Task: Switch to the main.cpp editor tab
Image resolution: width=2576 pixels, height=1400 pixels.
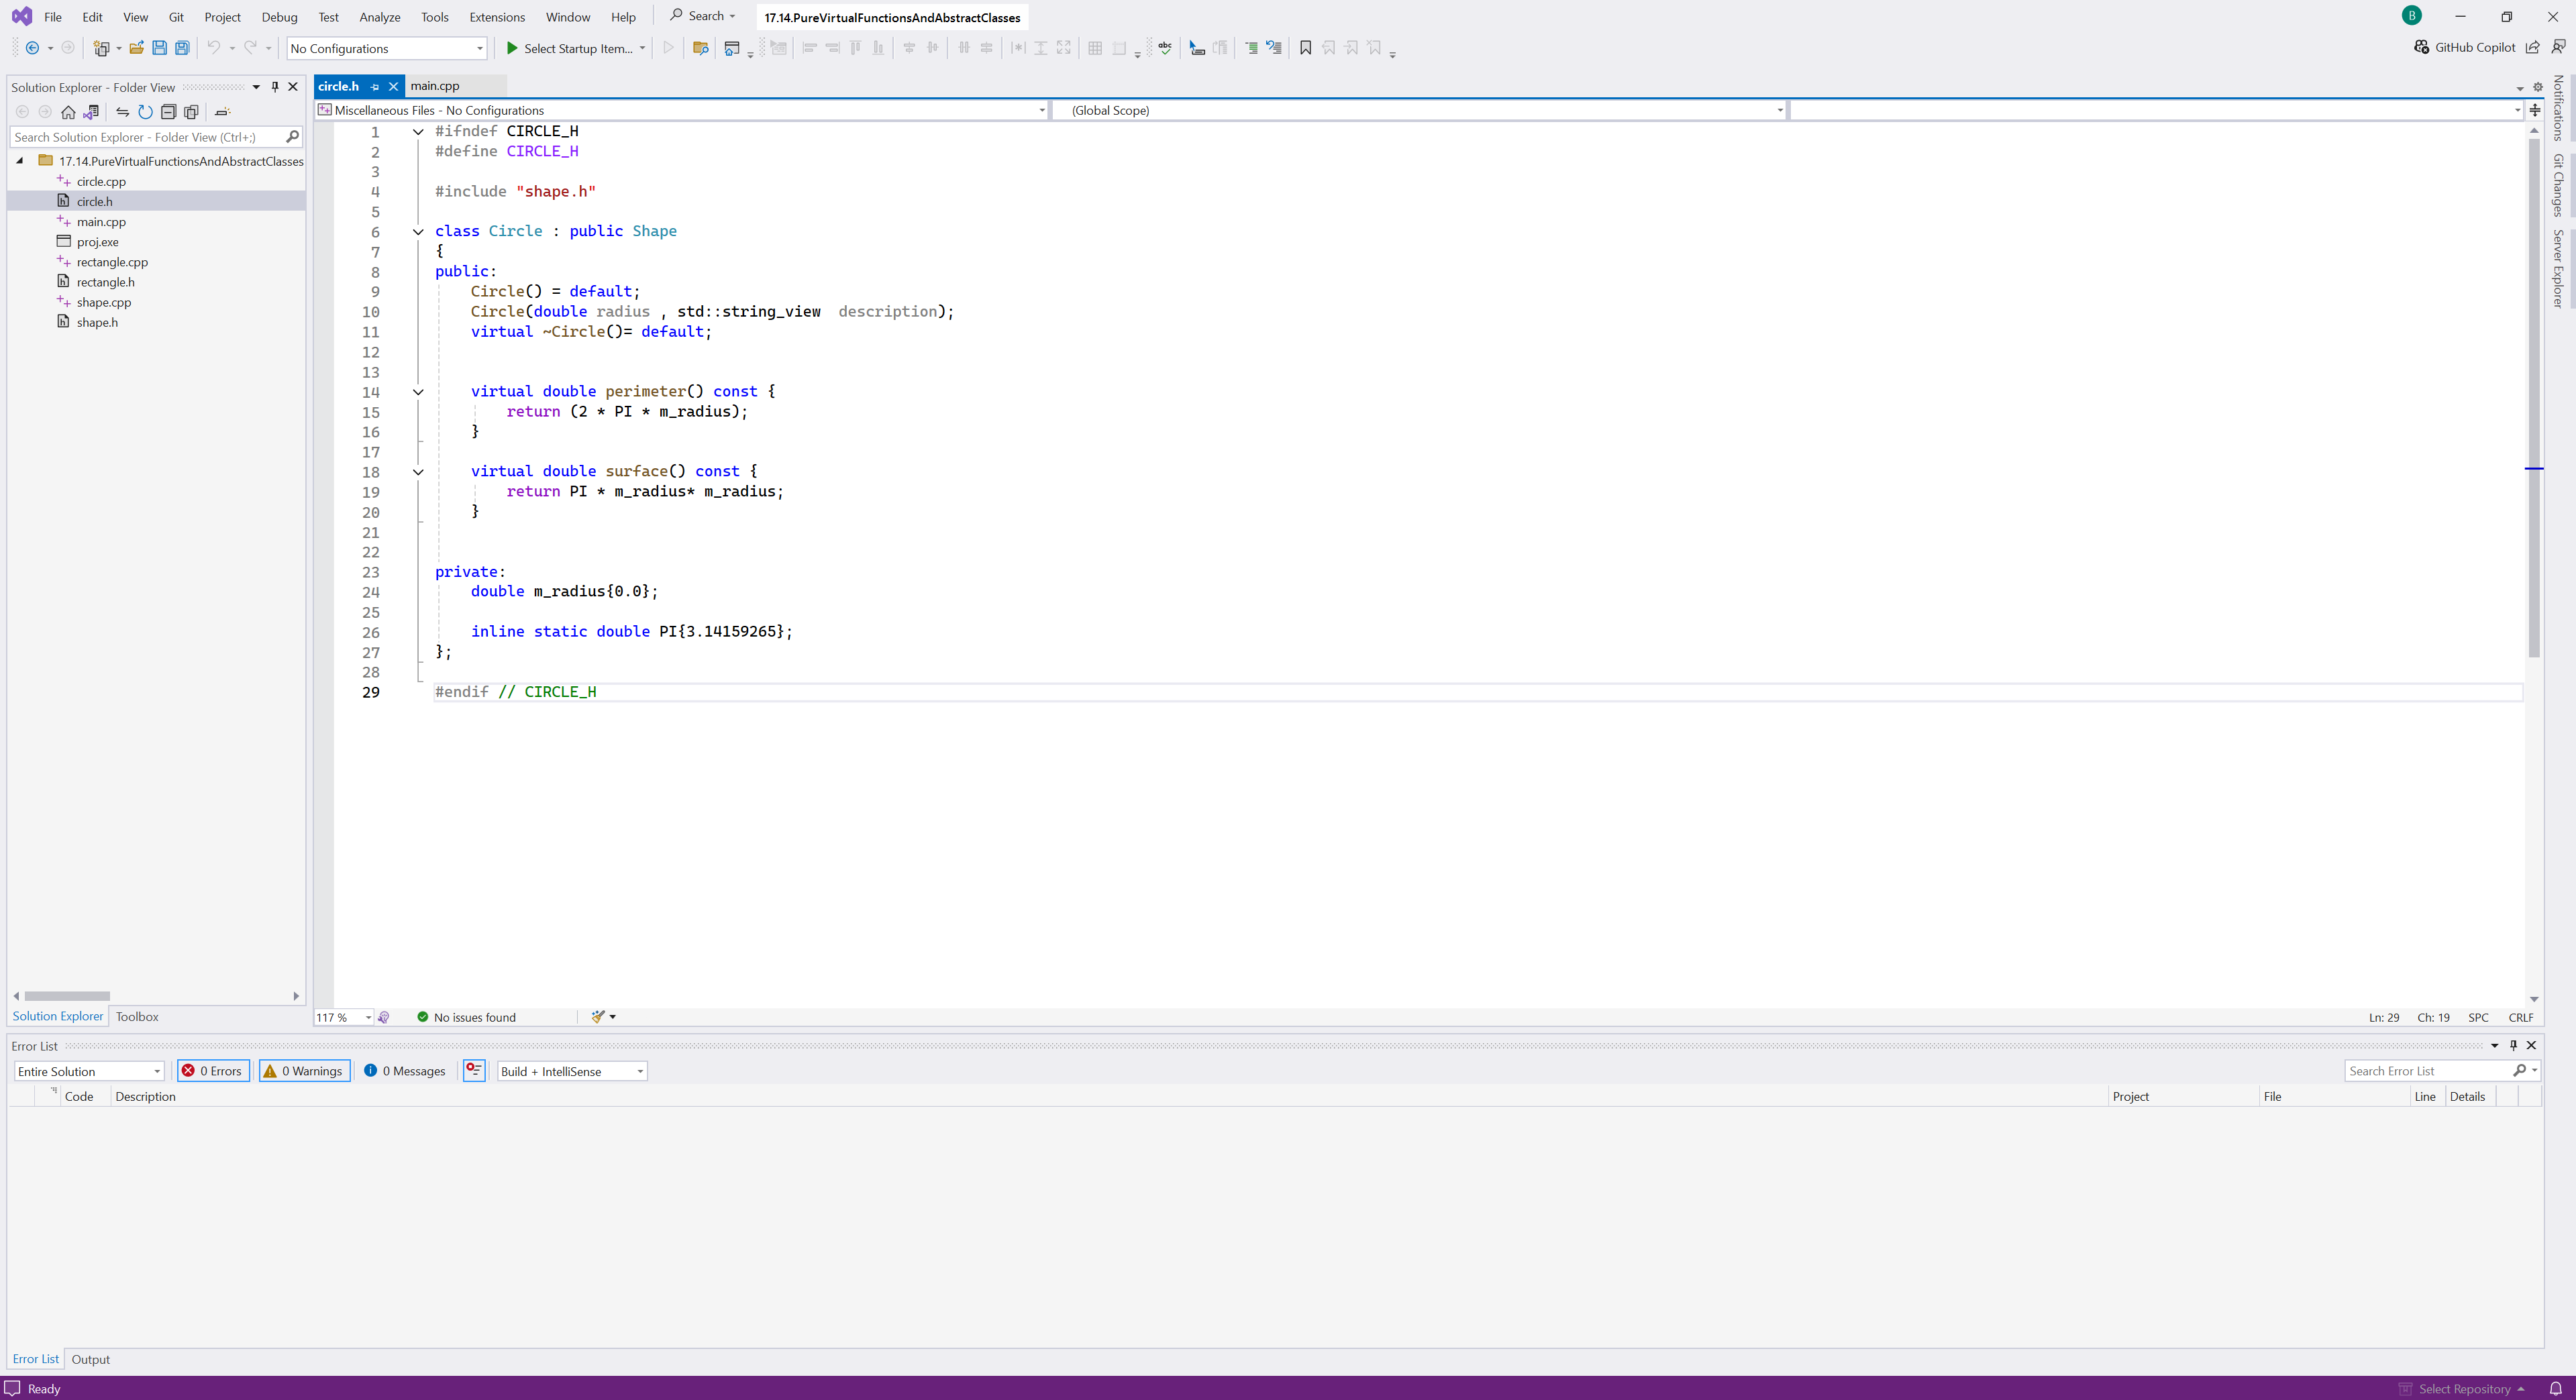Action: click(435, 86)
